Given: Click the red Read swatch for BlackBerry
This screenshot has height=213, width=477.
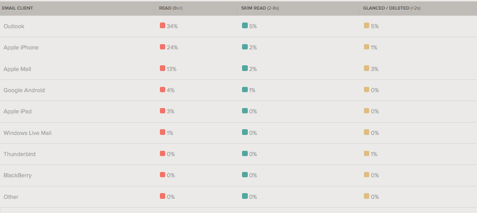Looking at the screenshot, I should tap(162, 175).
